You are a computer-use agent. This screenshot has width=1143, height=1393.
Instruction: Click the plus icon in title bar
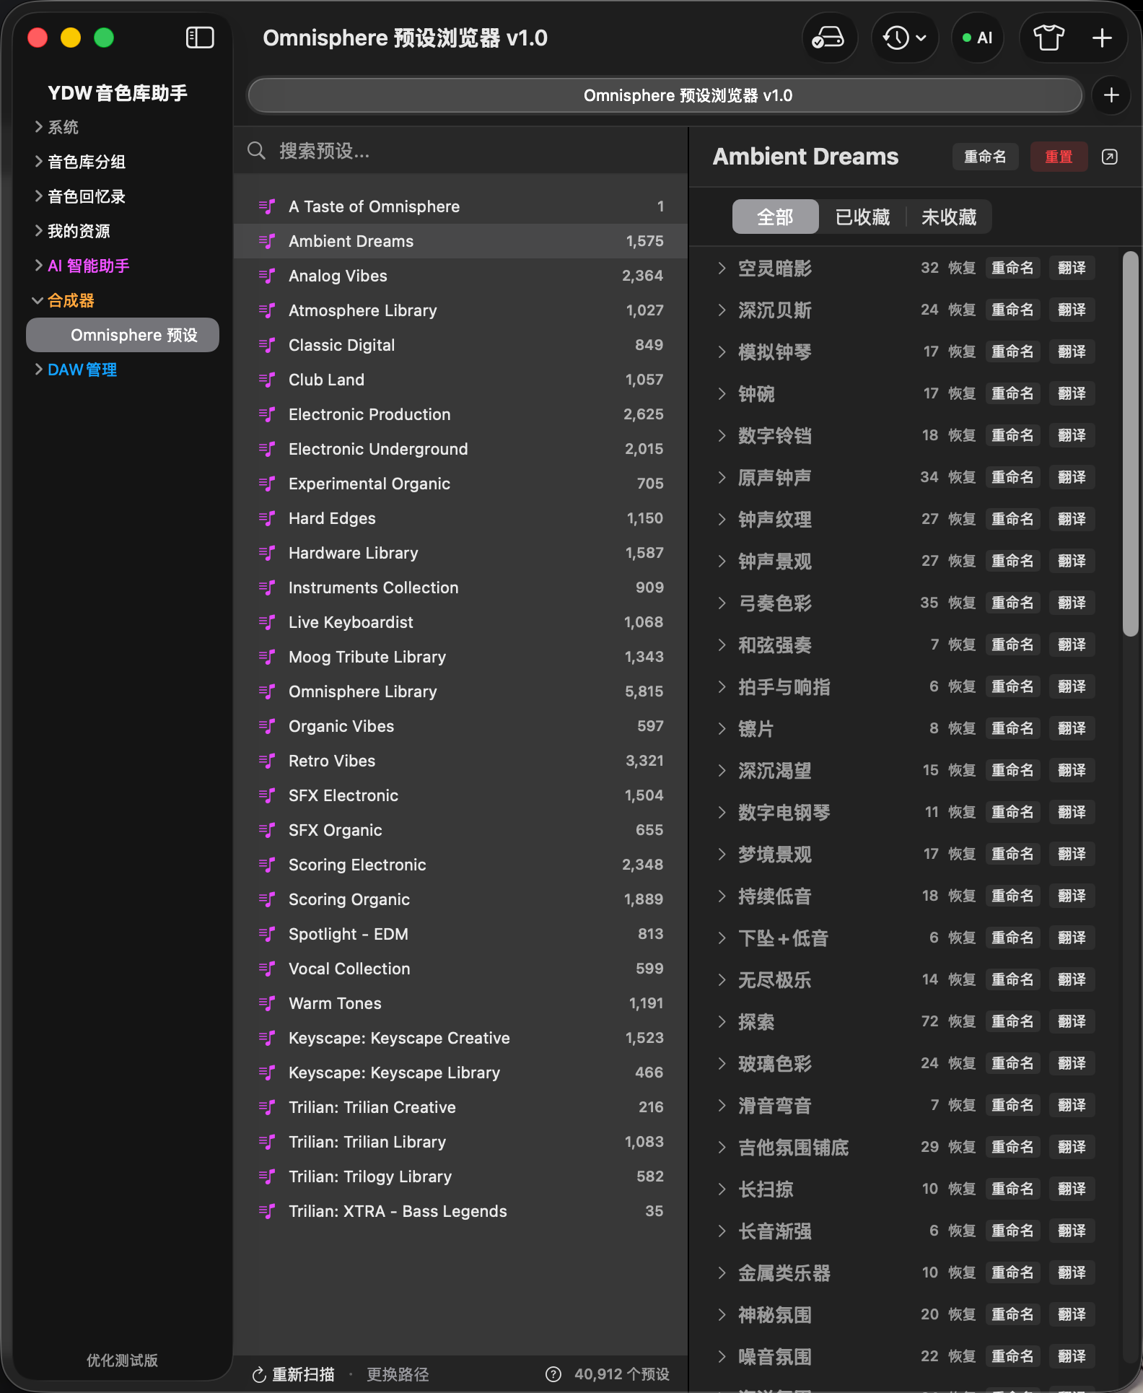(1102, 38)
